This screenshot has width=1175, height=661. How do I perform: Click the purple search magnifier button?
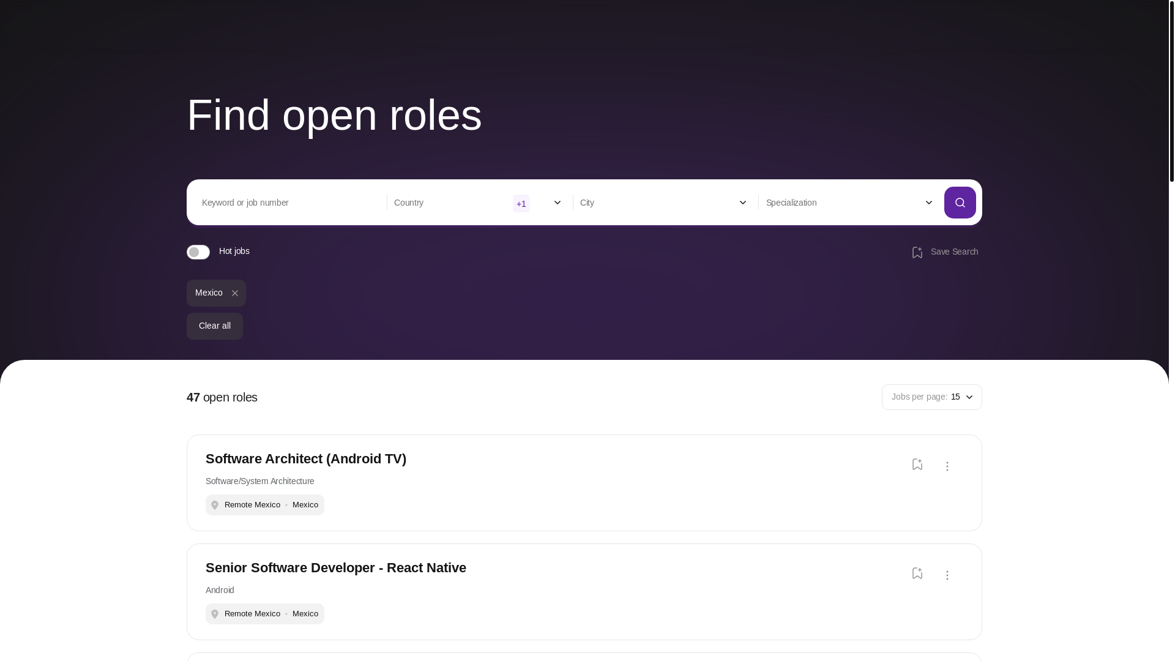tap(960, 203)
